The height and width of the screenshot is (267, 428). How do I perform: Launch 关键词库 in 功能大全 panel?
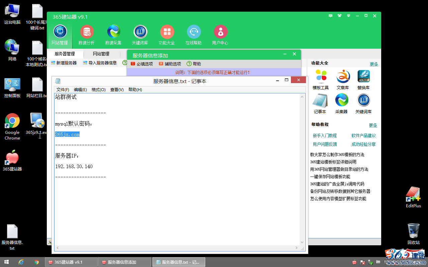coord(363,104)
